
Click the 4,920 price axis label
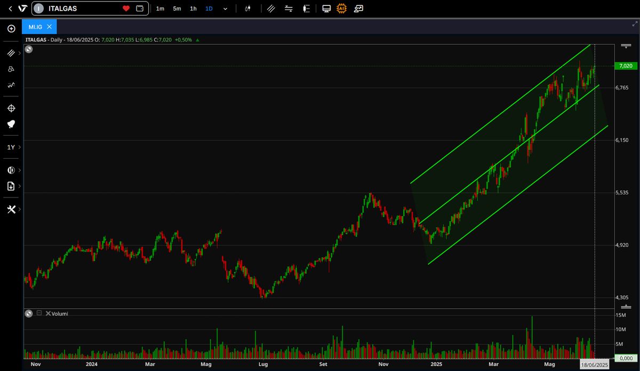pyautogui.click(x=622, y=245)
